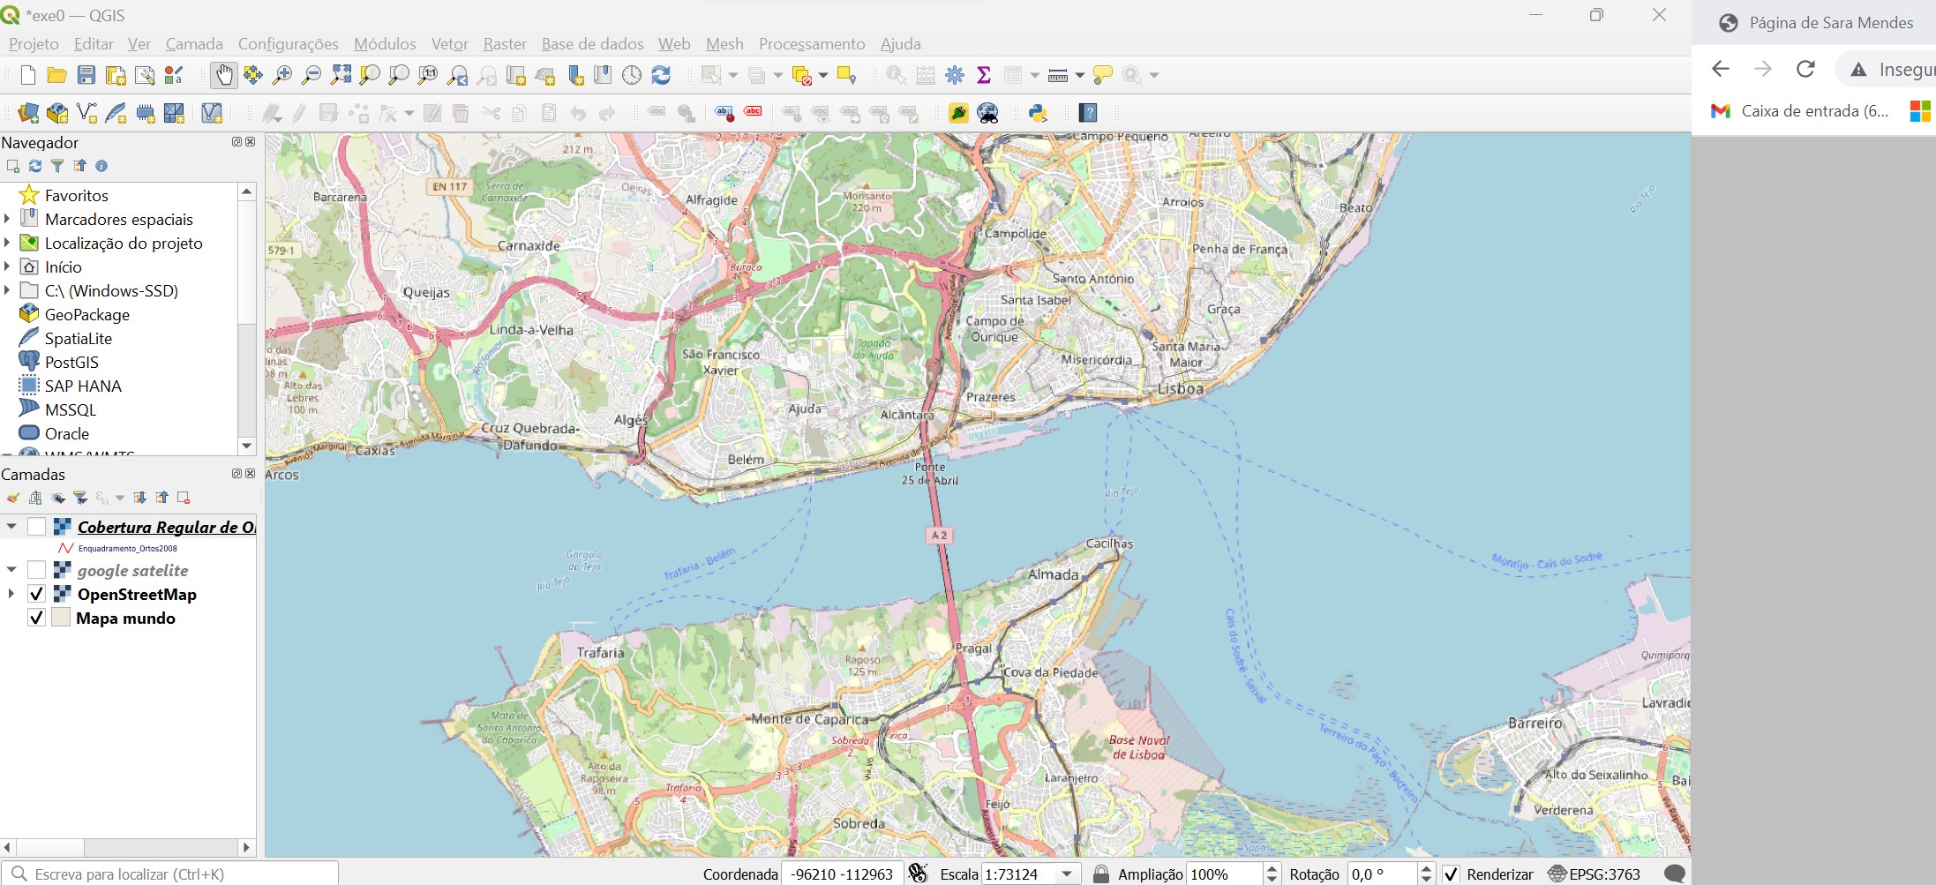
Task: Open the temporal controller clock icon
Action: tap(632, 76)
